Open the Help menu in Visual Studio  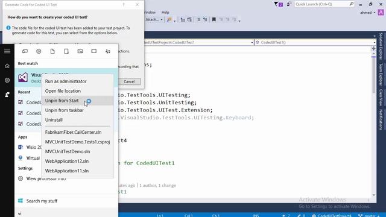(165, 12)
